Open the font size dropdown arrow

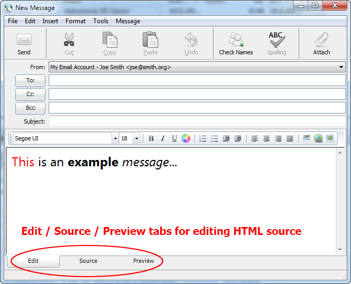136,138
